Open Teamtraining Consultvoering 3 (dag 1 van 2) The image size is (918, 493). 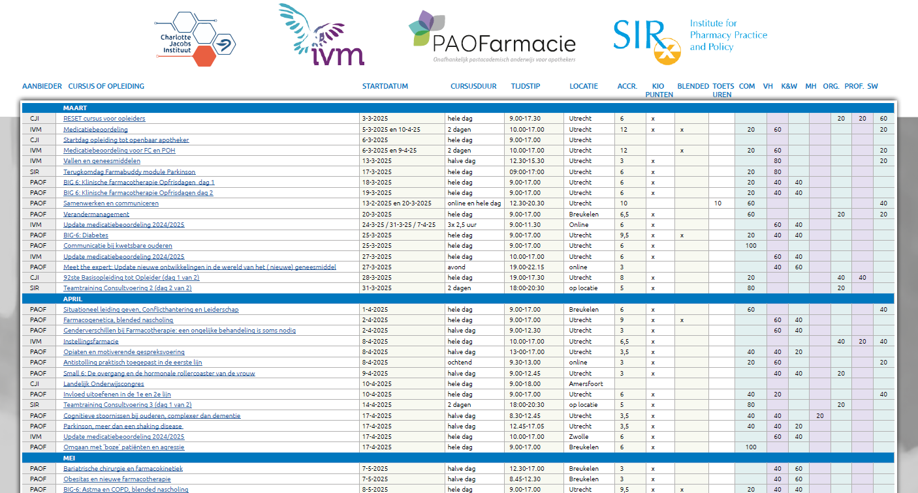pos(127,405)
